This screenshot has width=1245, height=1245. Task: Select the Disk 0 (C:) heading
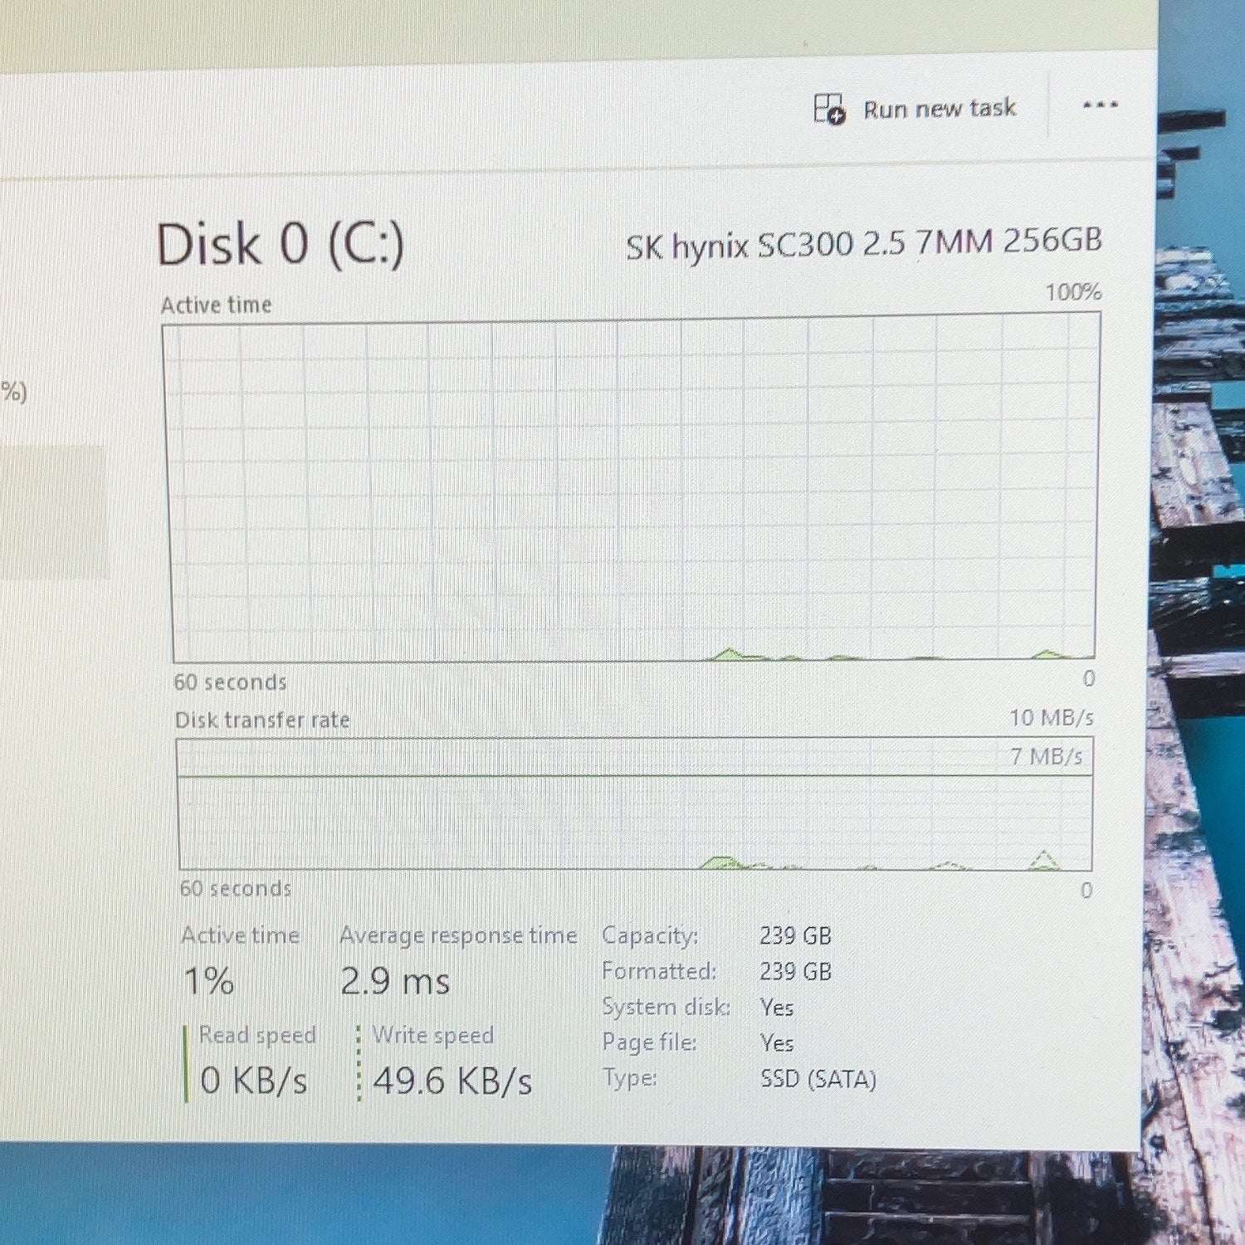281,245
